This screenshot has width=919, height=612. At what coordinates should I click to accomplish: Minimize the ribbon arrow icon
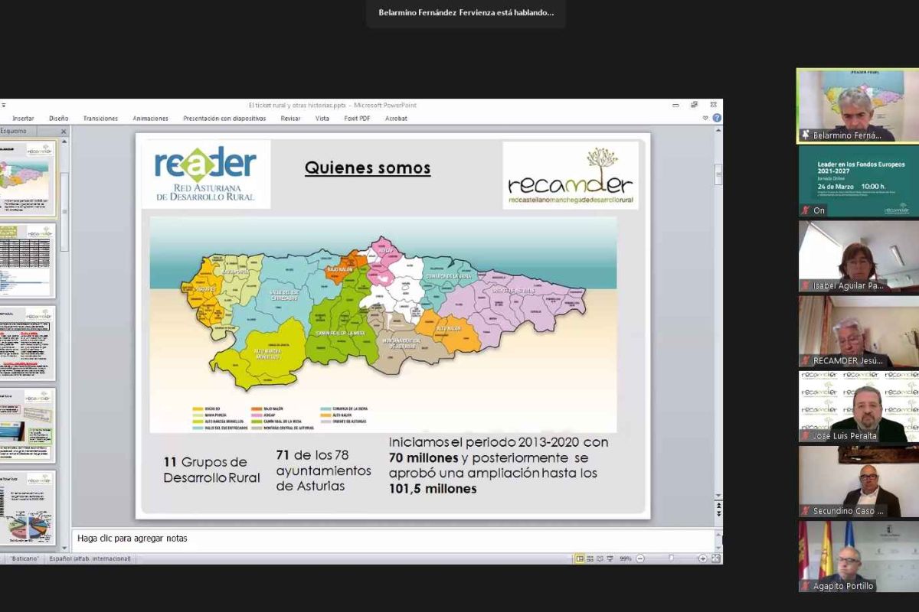pos(705,118)
